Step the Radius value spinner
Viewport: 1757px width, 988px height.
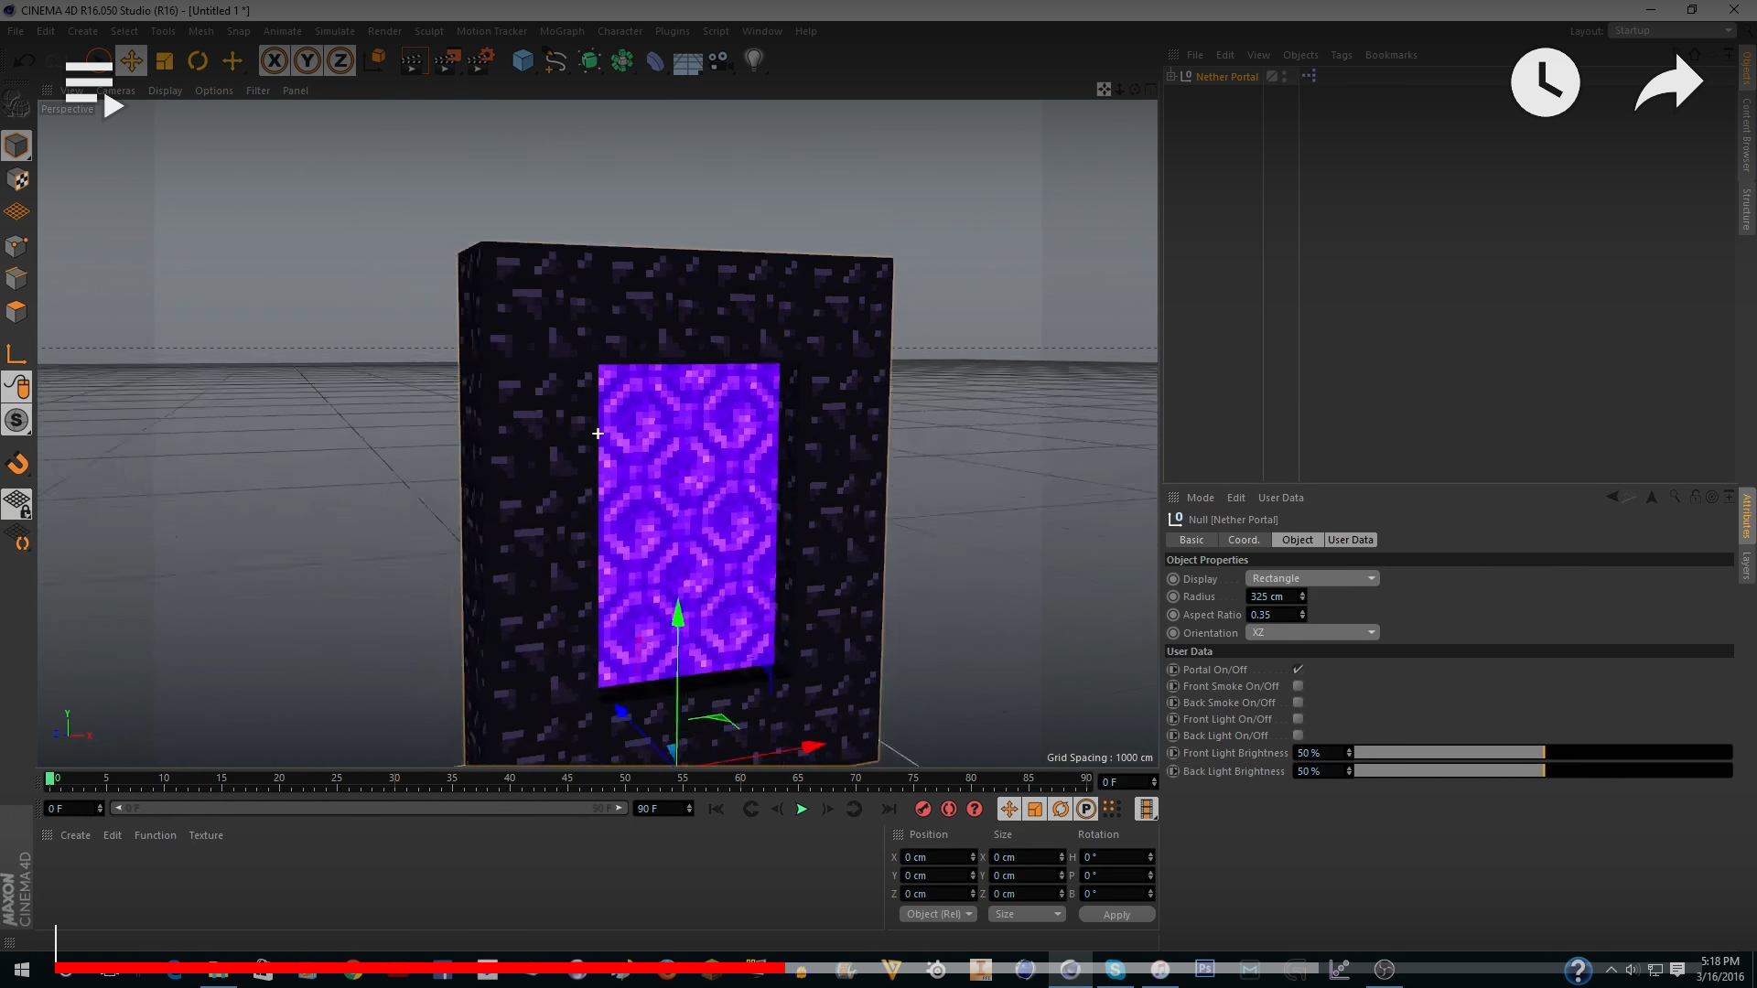tap(1302, 596)
